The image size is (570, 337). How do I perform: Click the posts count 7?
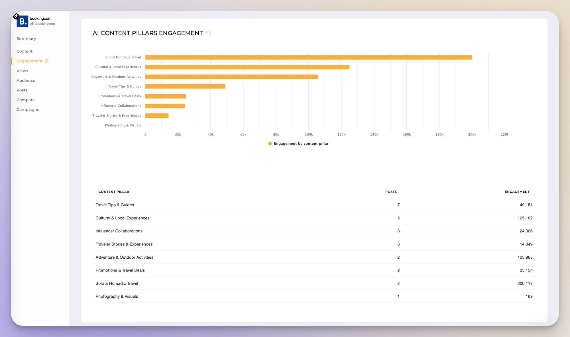coord(398,205)
